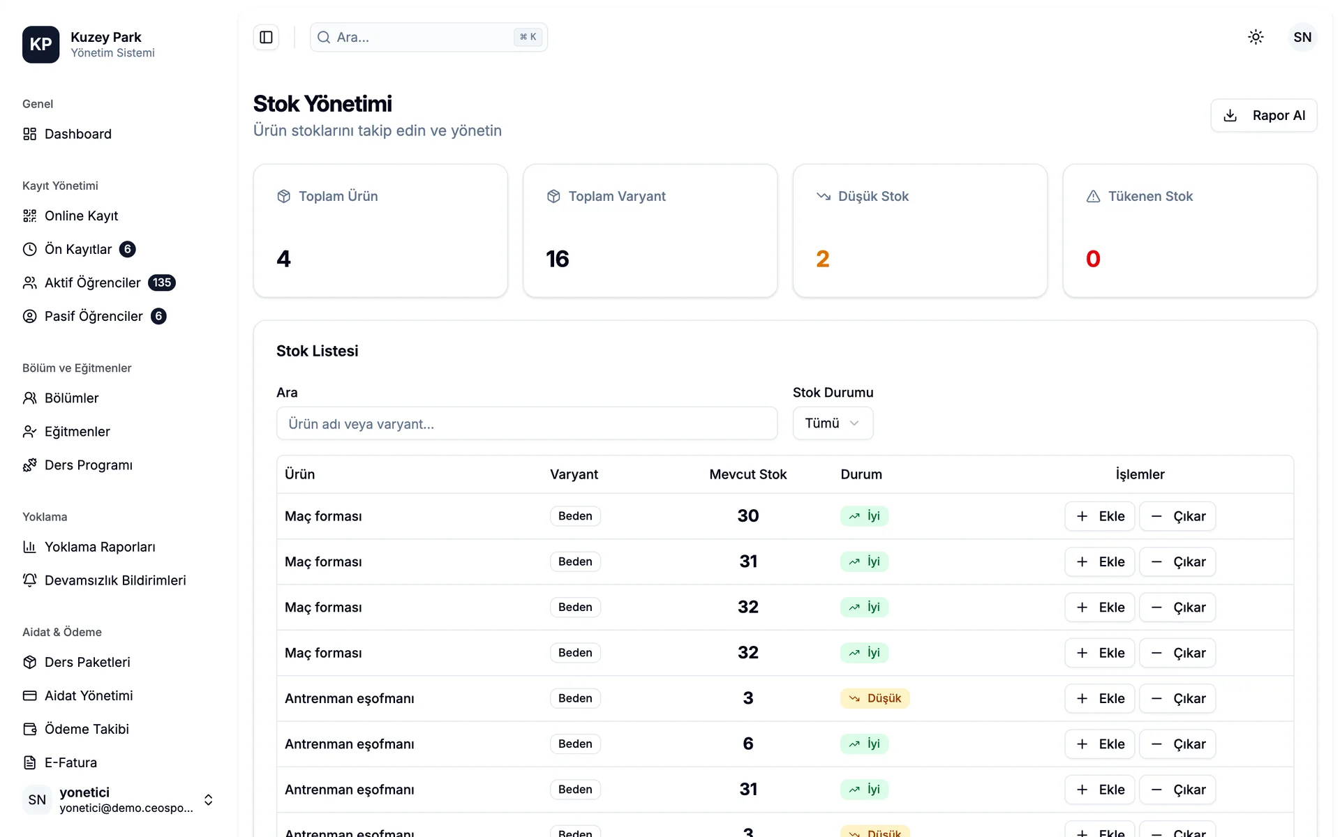Click the Devamsızlık Bildirimleri bell icon
This screenshot has width=1340, height=837.
29,580
